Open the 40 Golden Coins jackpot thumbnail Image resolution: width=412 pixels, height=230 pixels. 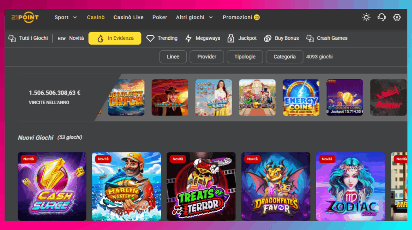click(345, 97)
